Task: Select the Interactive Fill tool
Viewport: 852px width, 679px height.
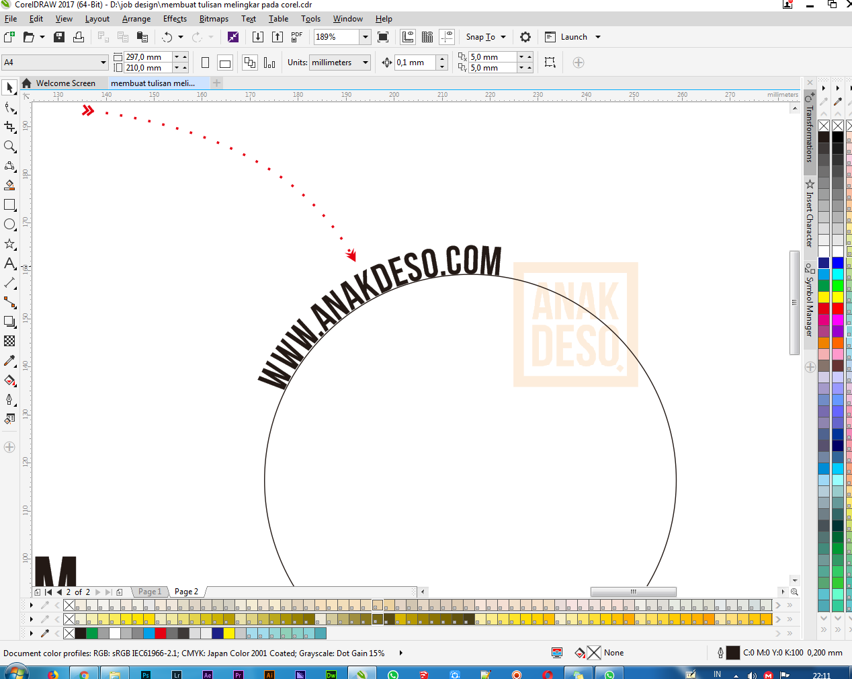Action: click(x=9, y=381)
